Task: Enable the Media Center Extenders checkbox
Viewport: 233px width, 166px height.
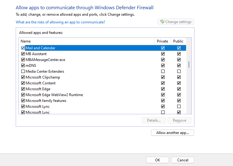Action: click(x=23, y=71)
